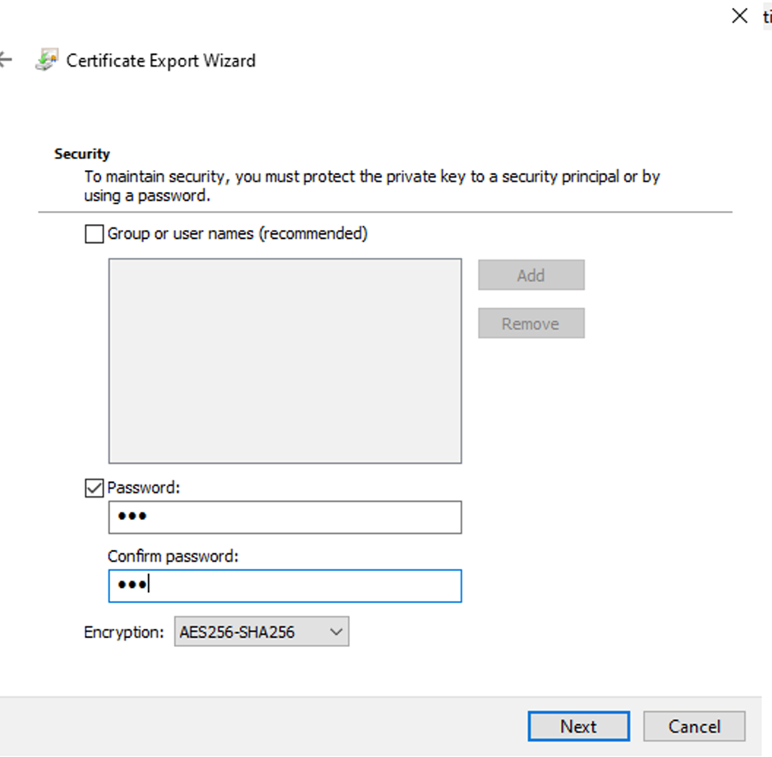Screen dimensions: 772x757
Task: Click the bold 'Security' heading
Action: 82,154
